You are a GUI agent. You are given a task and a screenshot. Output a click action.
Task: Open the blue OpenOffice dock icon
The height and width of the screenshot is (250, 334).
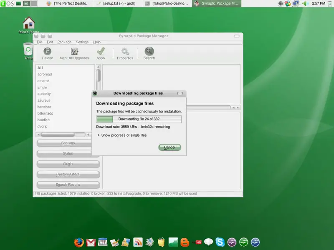255,242
